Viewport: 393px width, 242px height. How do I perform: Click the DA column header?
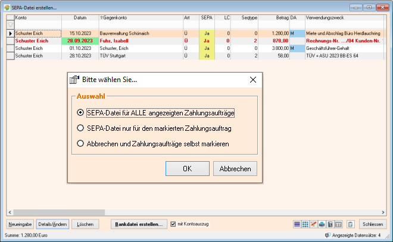click(297, 18)
